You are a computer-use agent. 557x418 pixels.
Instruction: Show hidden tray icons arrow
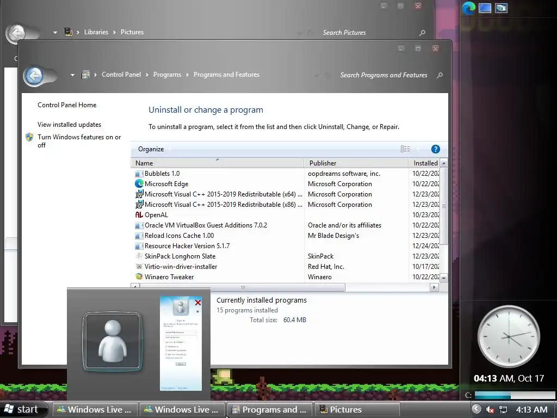(x=476, y=409)
